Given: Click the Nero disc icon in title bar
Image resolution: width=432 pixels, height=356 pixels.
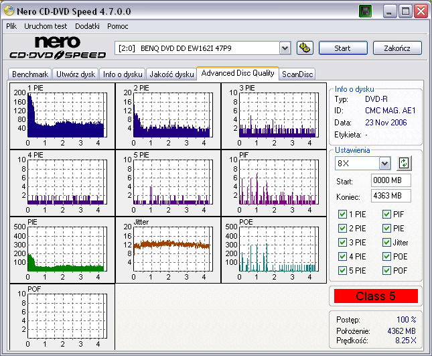Looking at the screenshot, I should pos(9,11).
